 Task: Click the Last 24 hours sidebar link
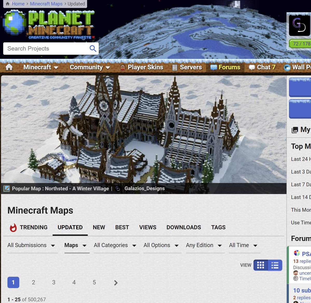click(x=301, y=159)
